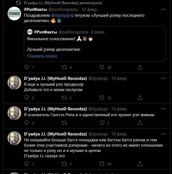This screenshot has height=174, width=172.
Task: Retweet the battle rap tweet
Action: coord(64,164)
